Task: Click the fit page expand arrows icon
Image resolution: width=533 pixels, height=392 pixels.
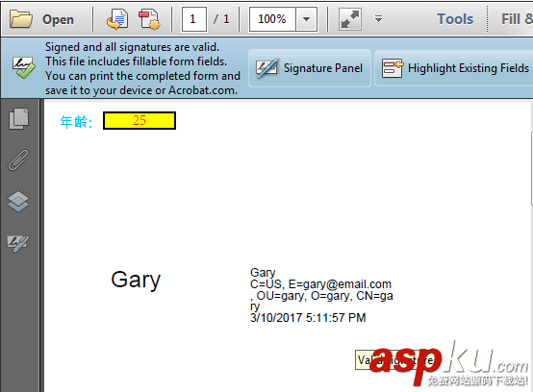Action: coord(350,19)
